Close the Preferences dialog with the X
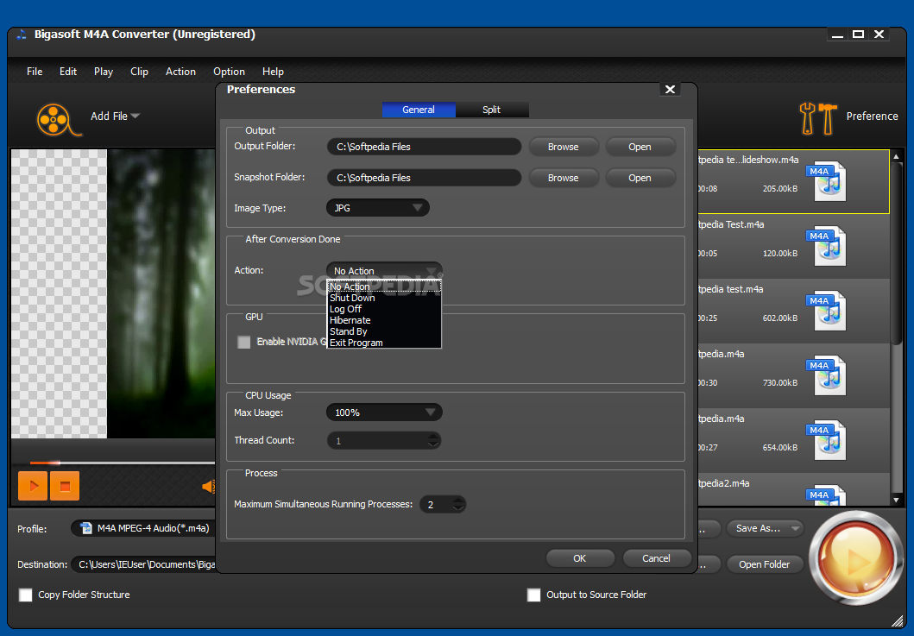The image size is (914, 636). [x=671, y=89]
